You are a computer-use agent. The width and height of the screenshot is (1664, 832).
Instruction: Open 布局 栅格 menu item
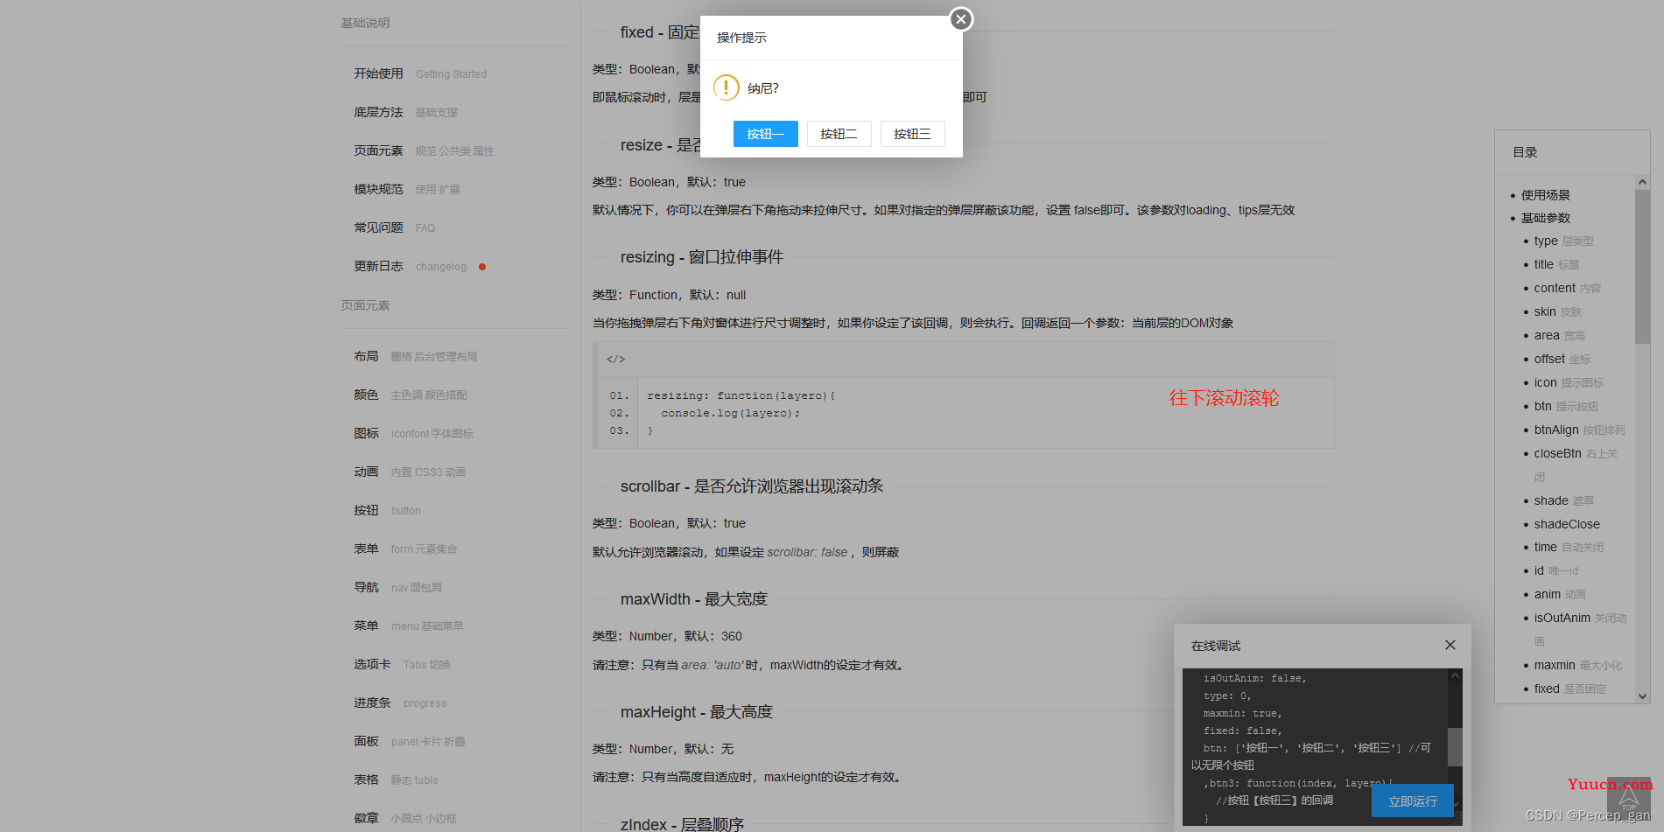416,356
